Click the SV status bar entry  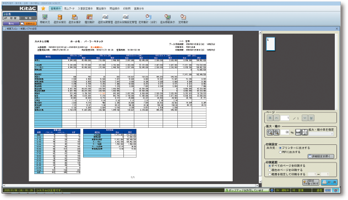coord(282,190)
